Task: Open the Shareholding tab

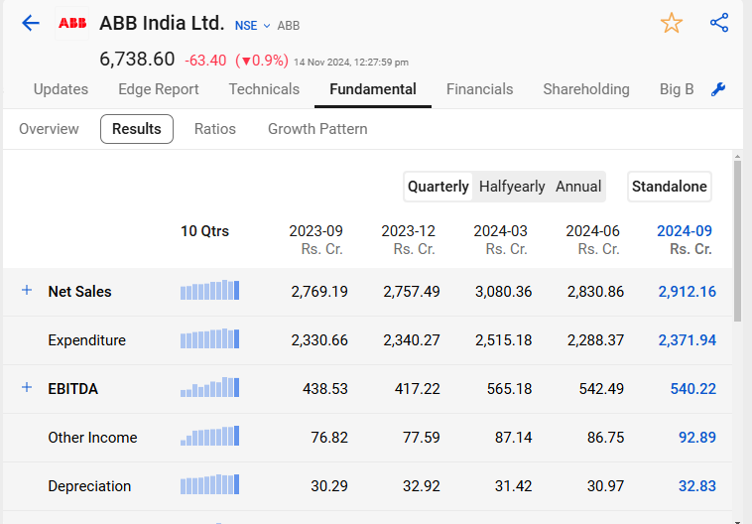Action: [x=586, y=89]
